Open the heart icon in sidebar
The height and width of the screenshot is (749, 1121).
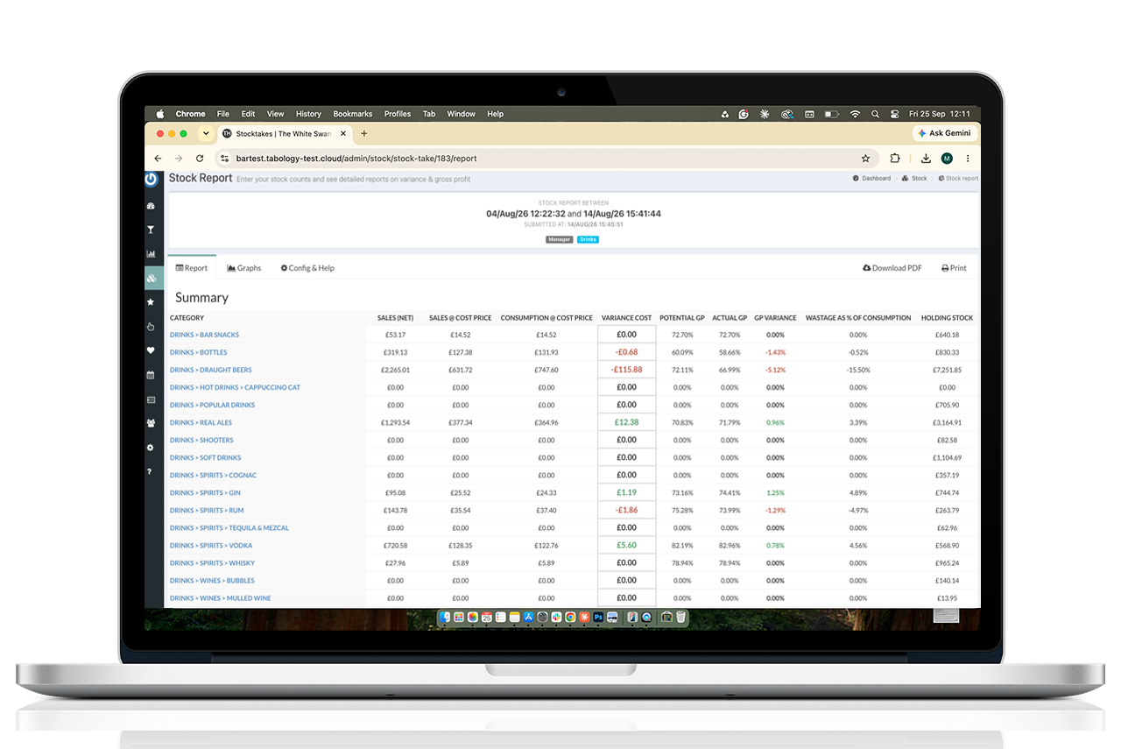coord(151,350)
